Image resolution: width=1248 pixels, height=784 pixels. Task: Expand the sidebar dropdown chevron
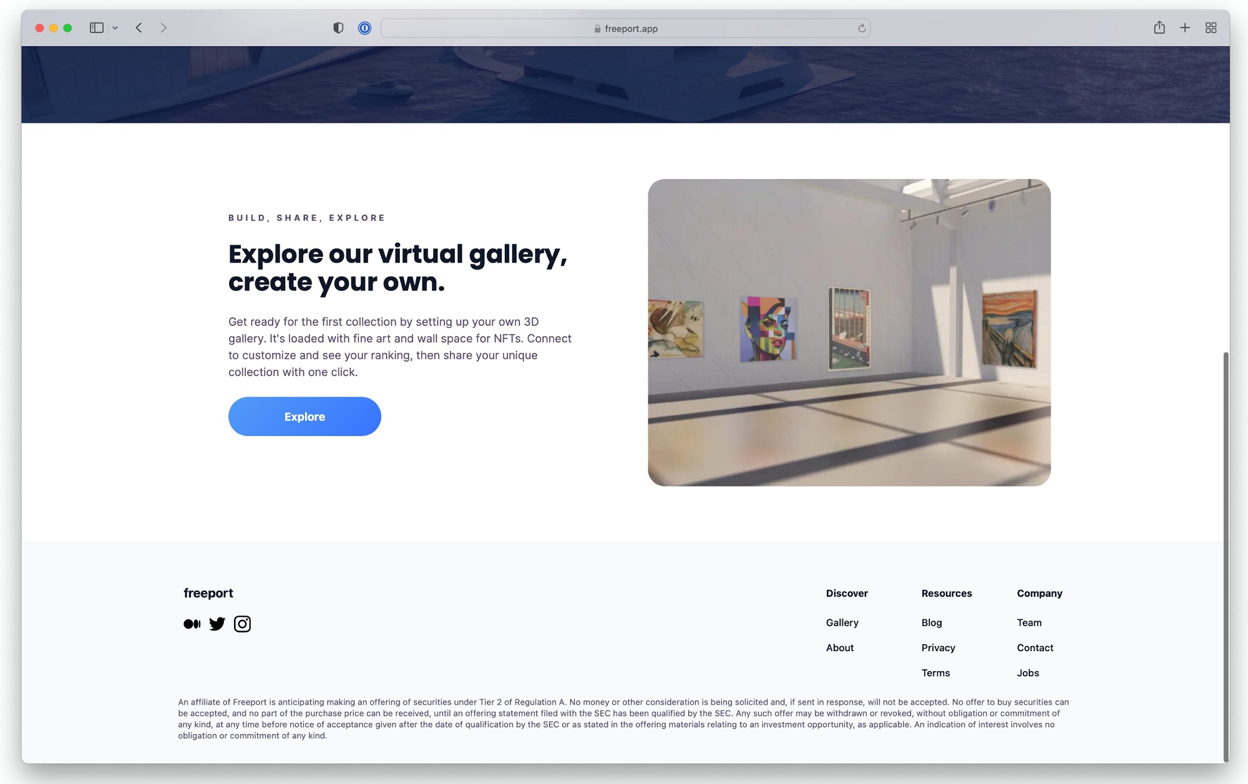[115, 28]
